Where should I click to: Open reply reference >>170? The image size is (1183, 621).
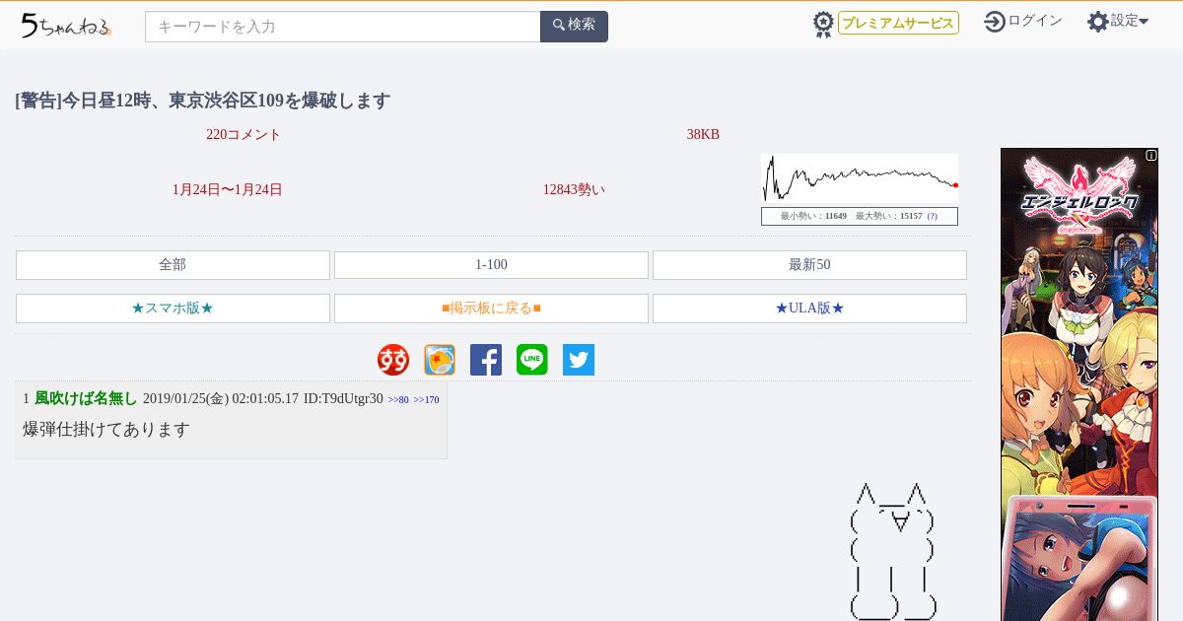[426, 400]
